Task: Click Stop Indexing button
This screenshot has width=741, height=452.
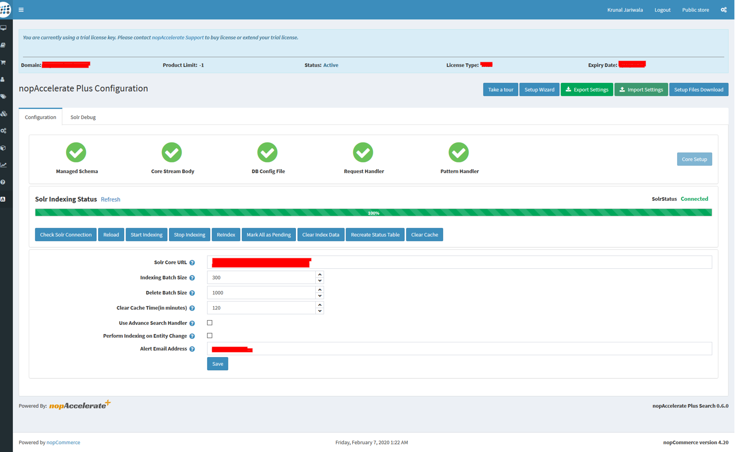Action: pos(189,235)
